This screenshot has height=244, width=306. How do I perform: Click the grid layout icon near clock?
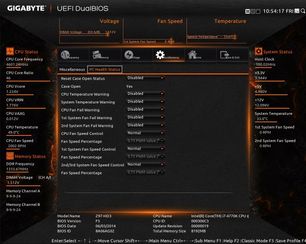tap(253, 11)
